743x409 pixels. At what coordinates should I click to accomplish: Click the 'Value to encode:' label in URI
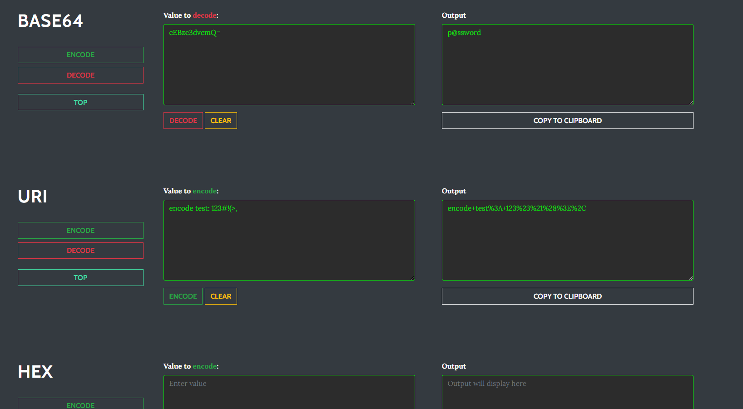click(191, 191)
